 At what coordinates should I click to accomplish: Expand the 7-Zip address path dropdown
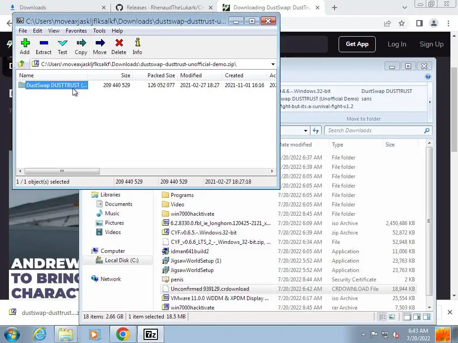click(x=273, y=64)
